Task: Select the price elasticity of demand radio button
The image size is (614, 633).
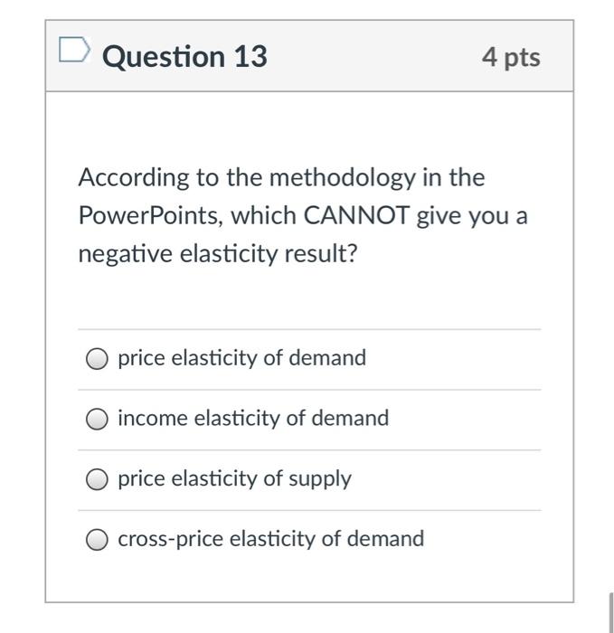Action: (97, 358)
